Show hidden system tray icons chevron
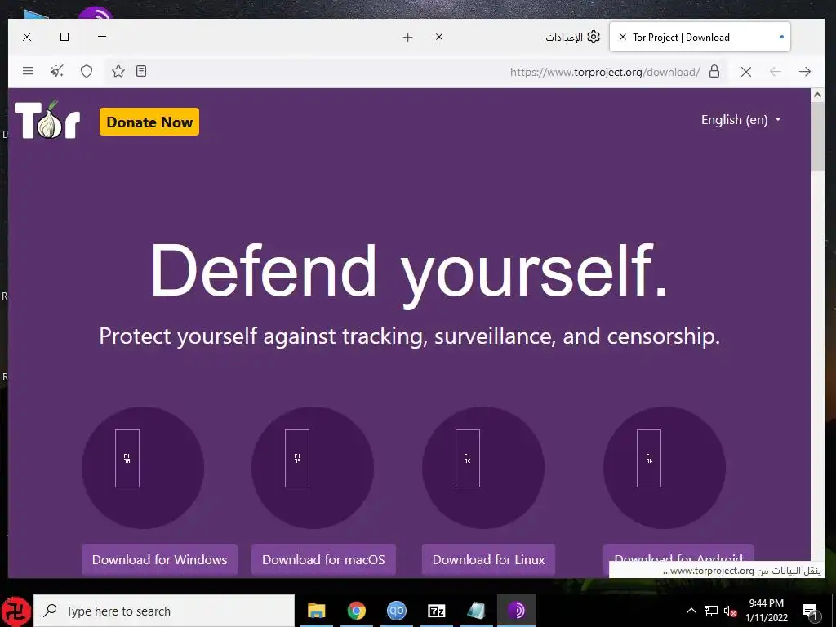The height and width of the screenshot is (627, 836). point(691,611)
